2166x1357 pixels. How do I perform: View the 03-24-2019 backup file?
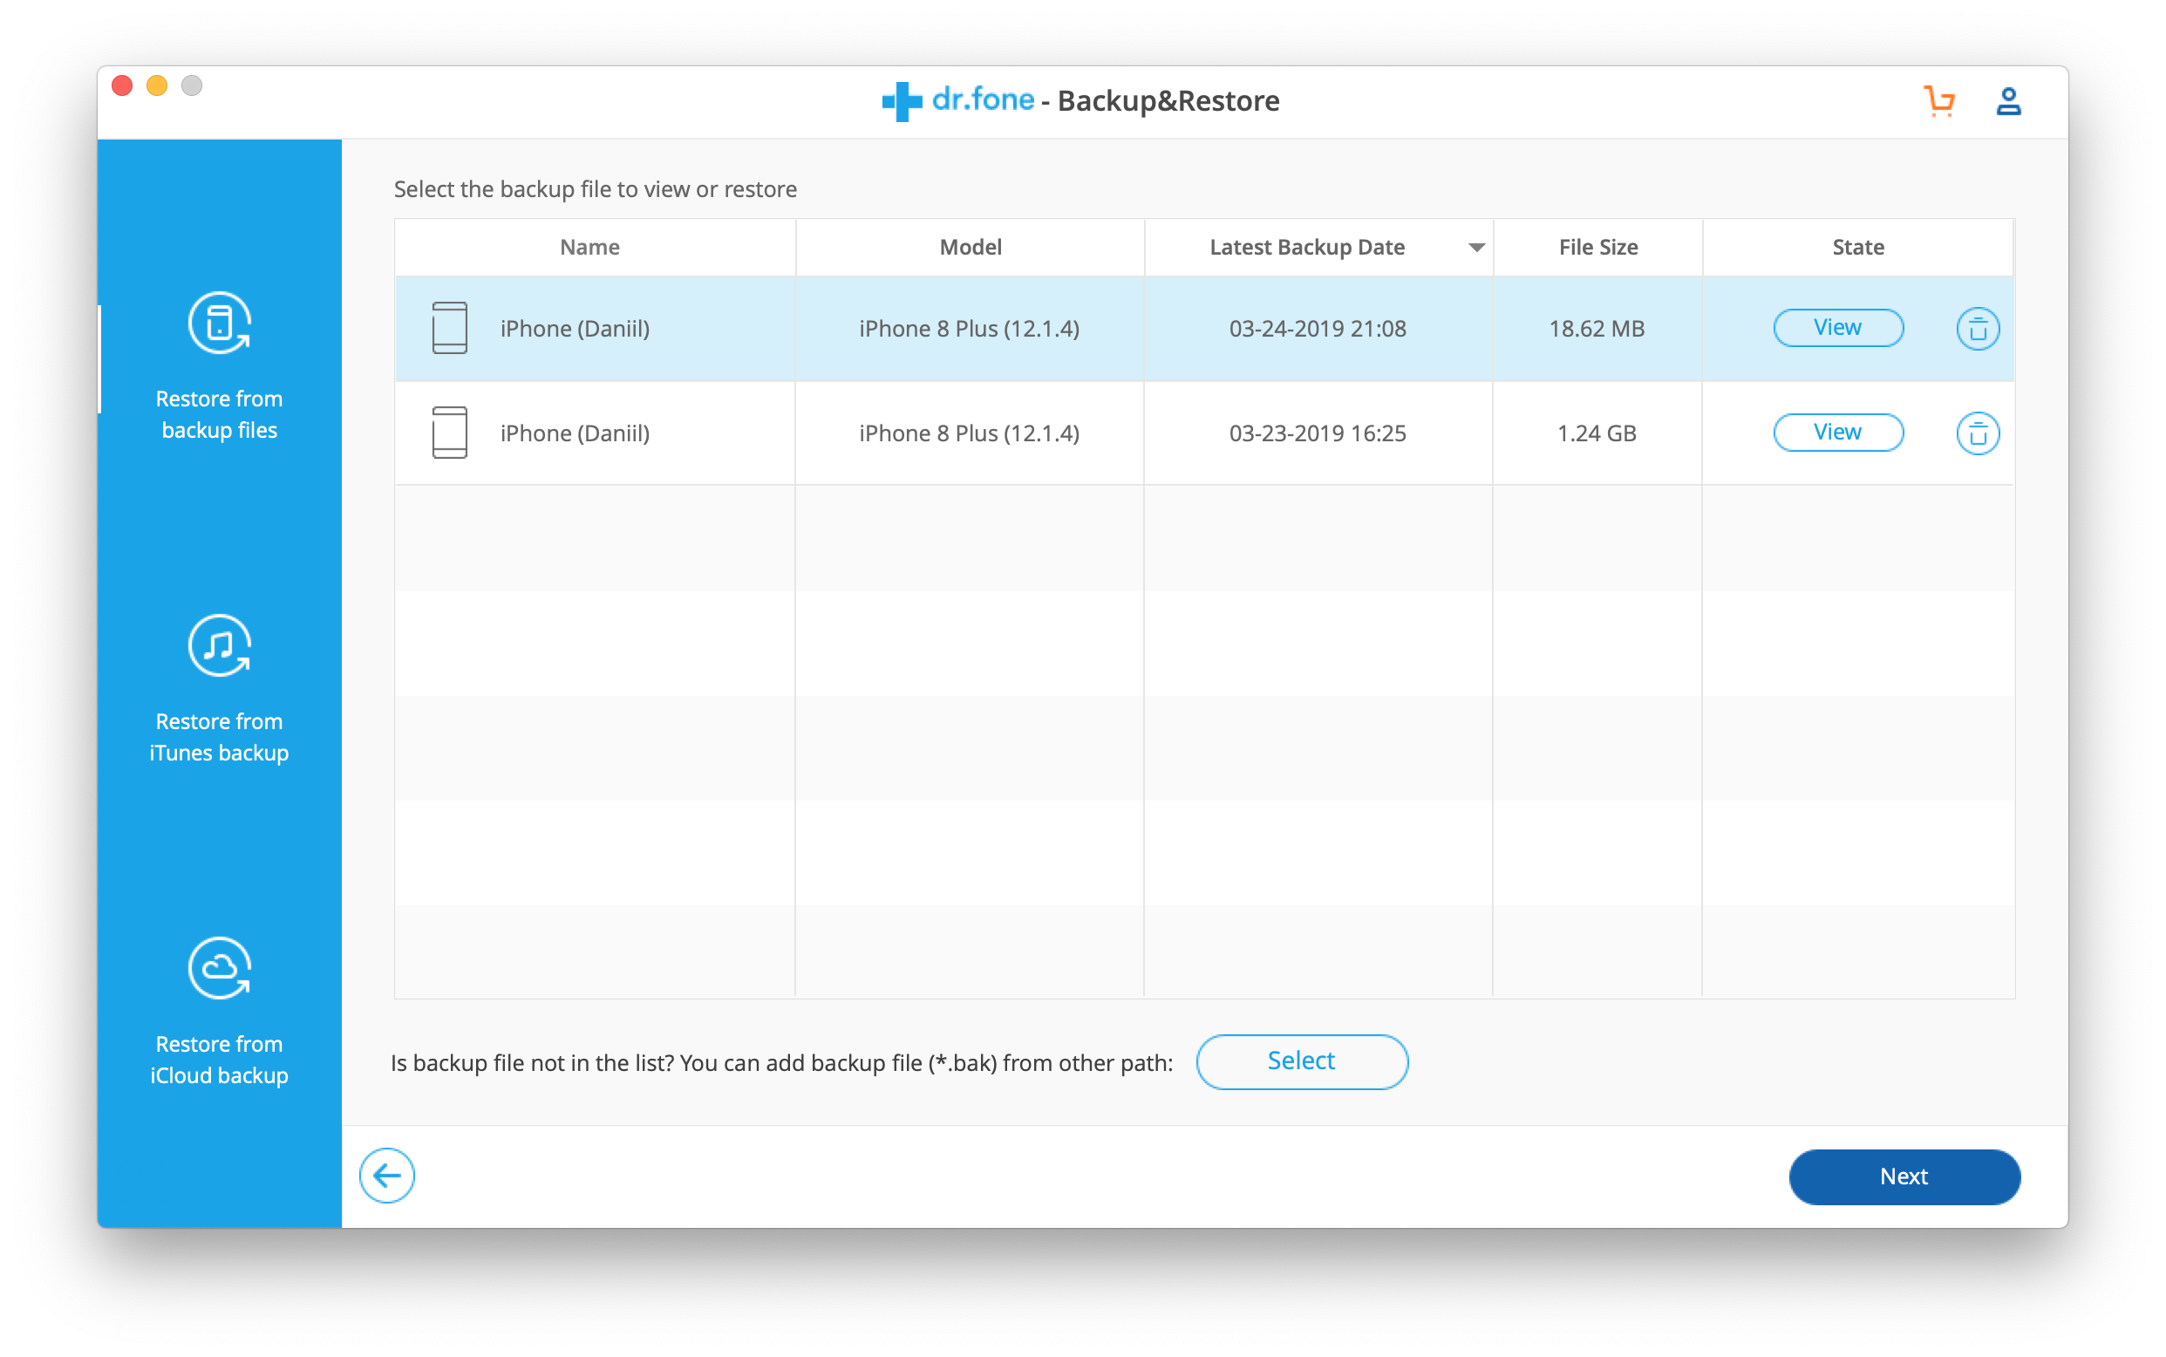tap(1836, 328)
